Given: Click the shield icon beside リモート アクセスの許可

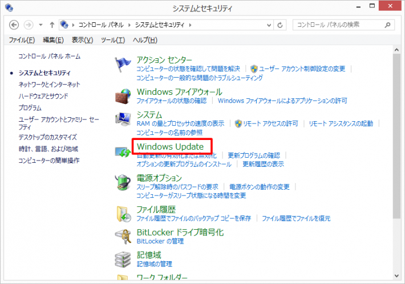Looking at the screenshot, I should pos(238,123).
